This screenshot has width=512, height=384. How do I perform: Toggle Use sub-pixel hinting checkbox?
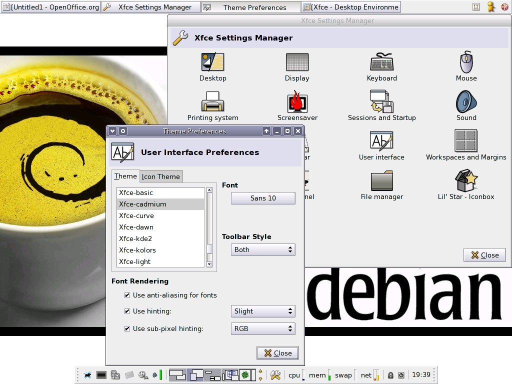coord(127,329)
